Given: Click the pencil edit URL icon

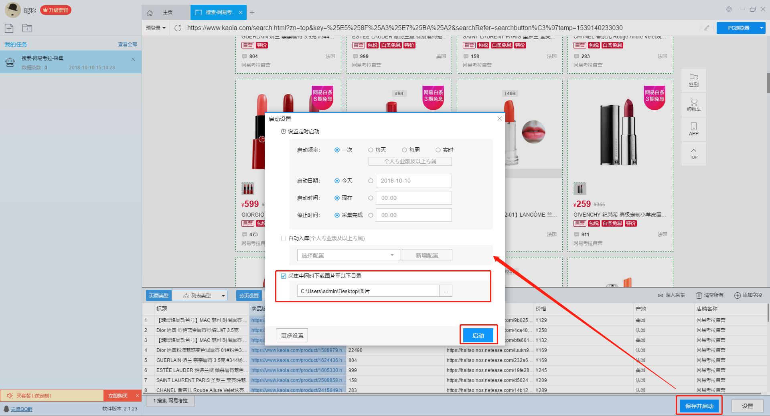Looking at the screenshot, I should coord(707,28).
